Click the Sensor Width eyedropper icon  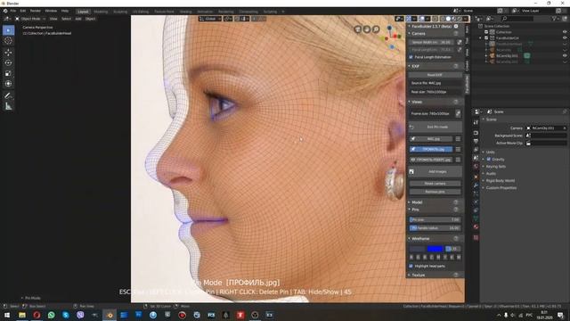click(x=460, y=42)
